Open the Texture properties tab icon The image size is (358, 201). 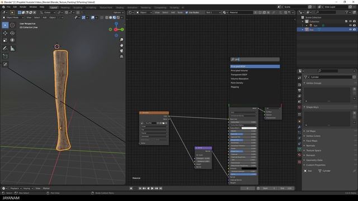(x=299, y=162)
